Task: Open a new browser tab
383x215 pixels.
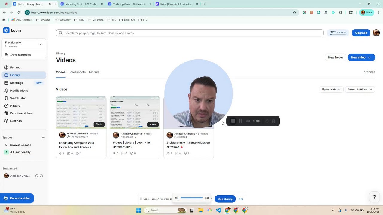Action: (x=204, y=4)
